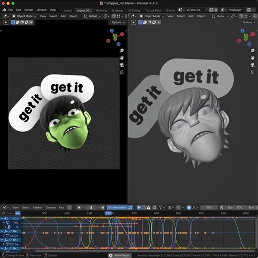Open the Key menu in graph editor

62,207
